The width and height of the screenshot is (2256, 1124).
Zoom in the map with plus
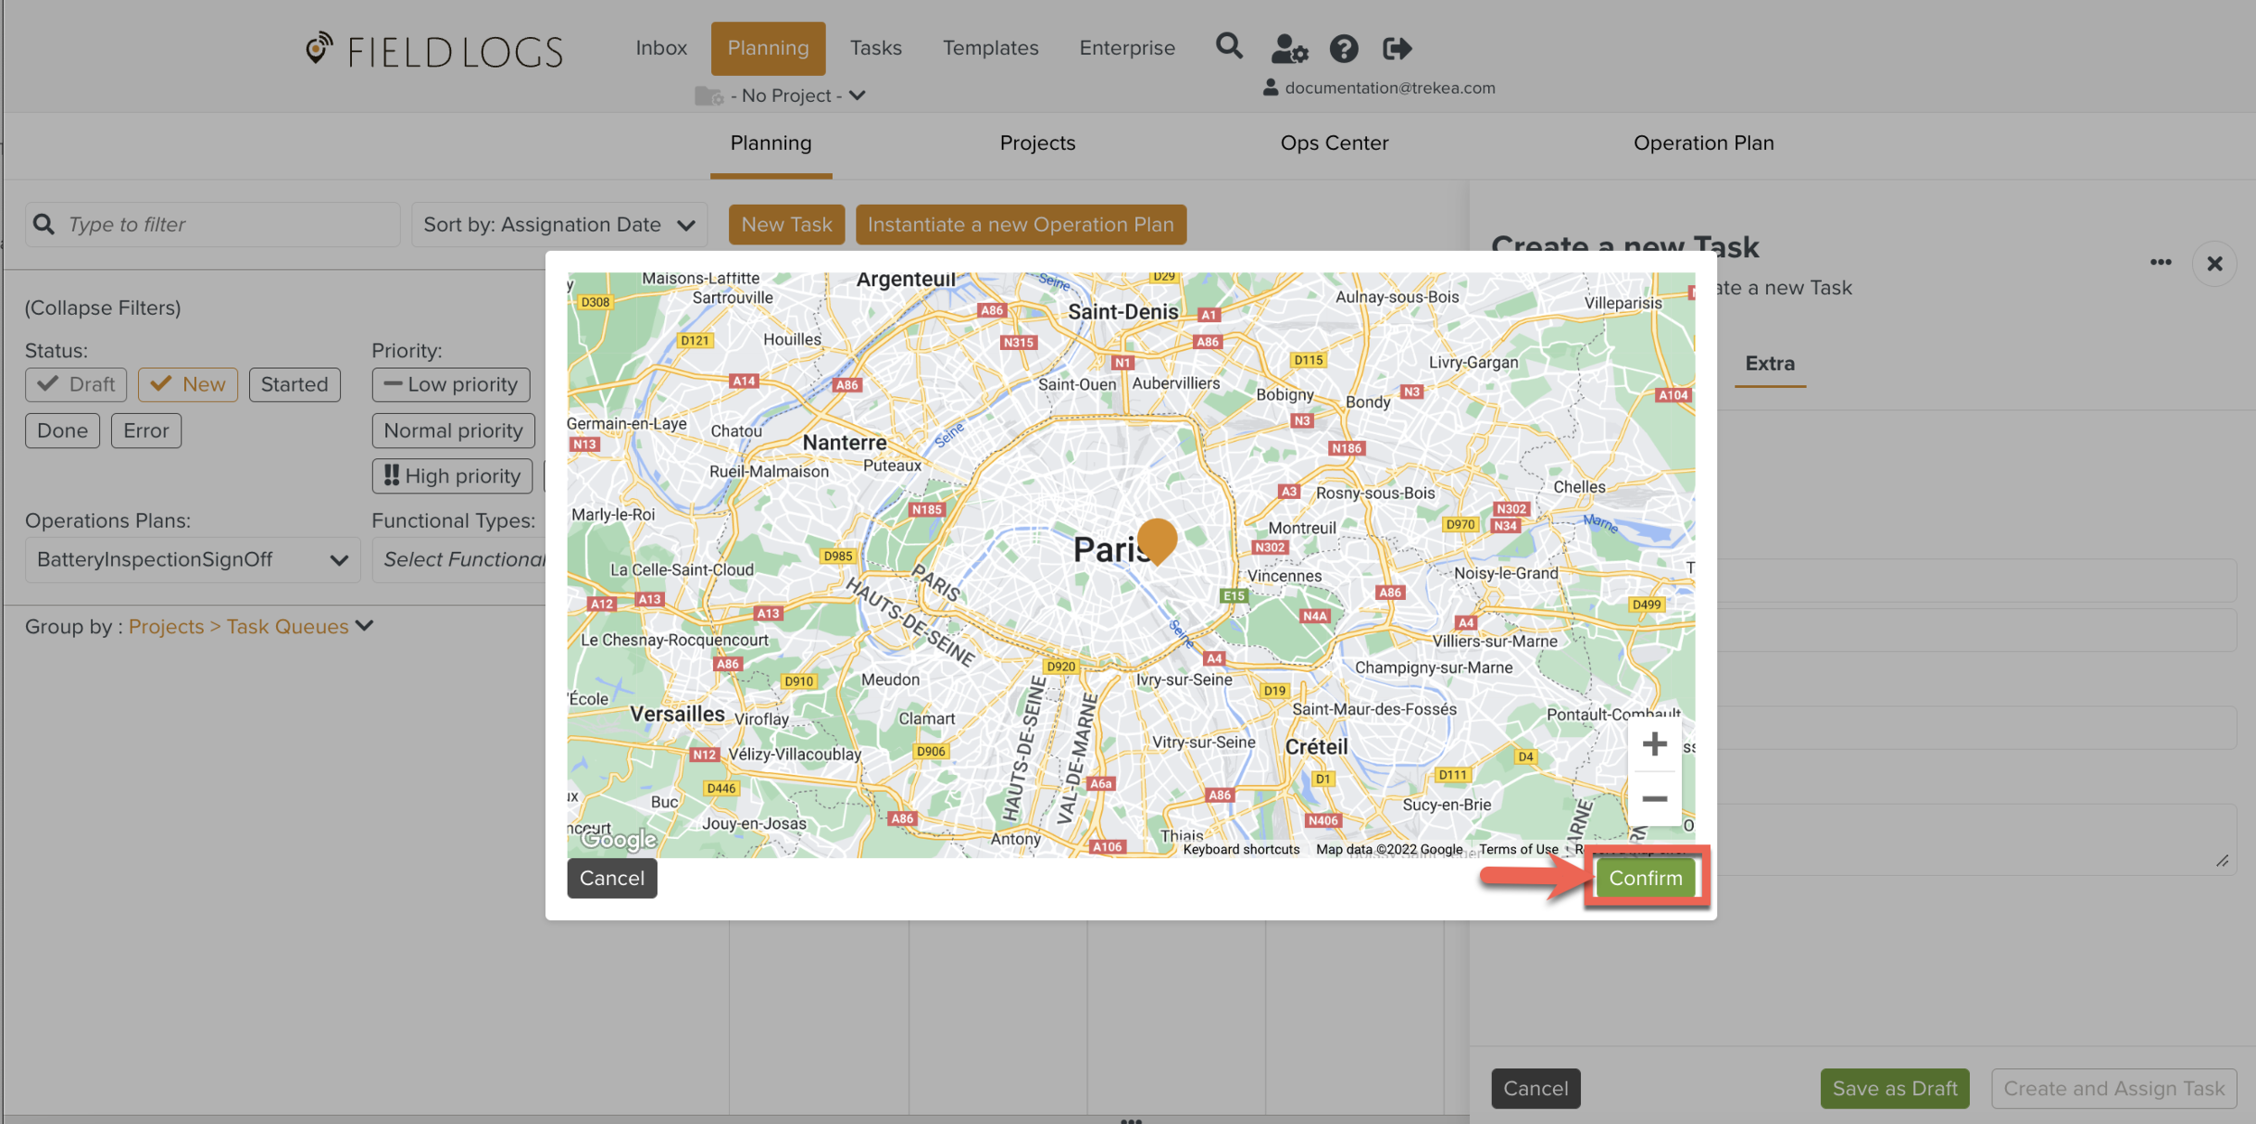(1654, 744)
